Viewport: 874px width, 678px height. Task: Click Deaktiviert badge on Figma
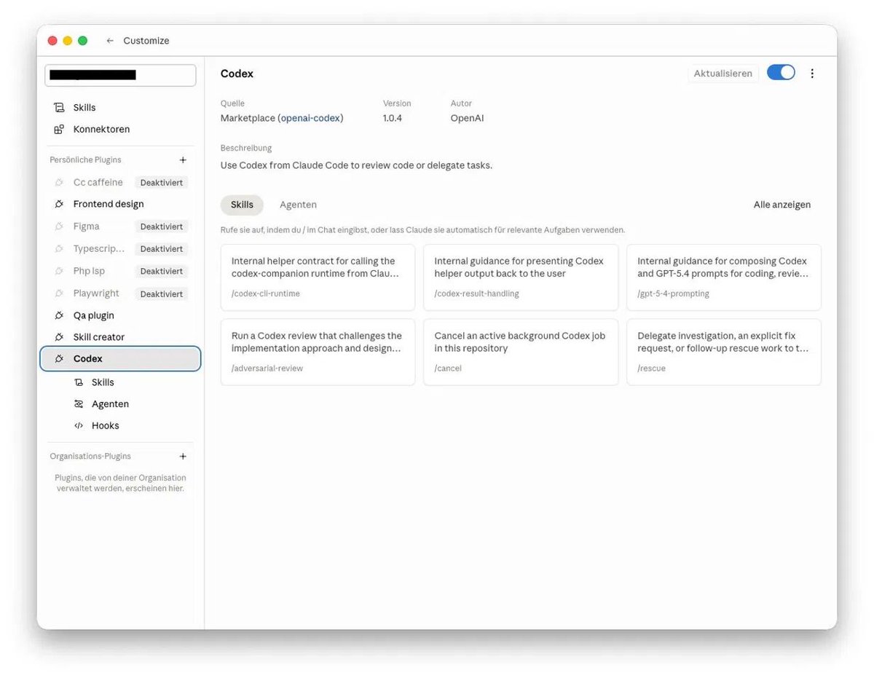click(x=161, y=226)
